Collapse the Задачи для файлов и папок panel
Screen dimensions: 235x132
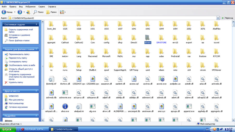[x=36, y=49]
